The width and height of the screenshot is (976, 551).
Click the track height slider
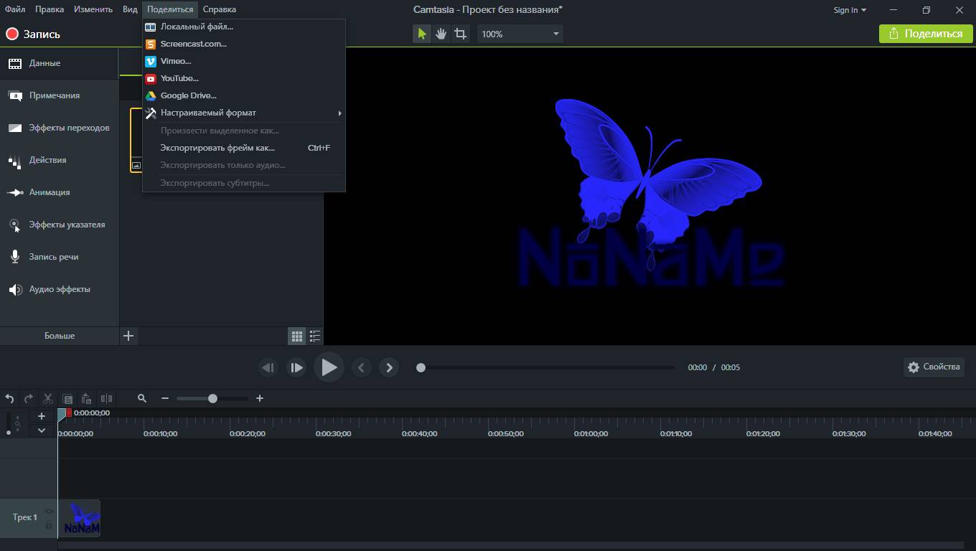coord(9,424)
